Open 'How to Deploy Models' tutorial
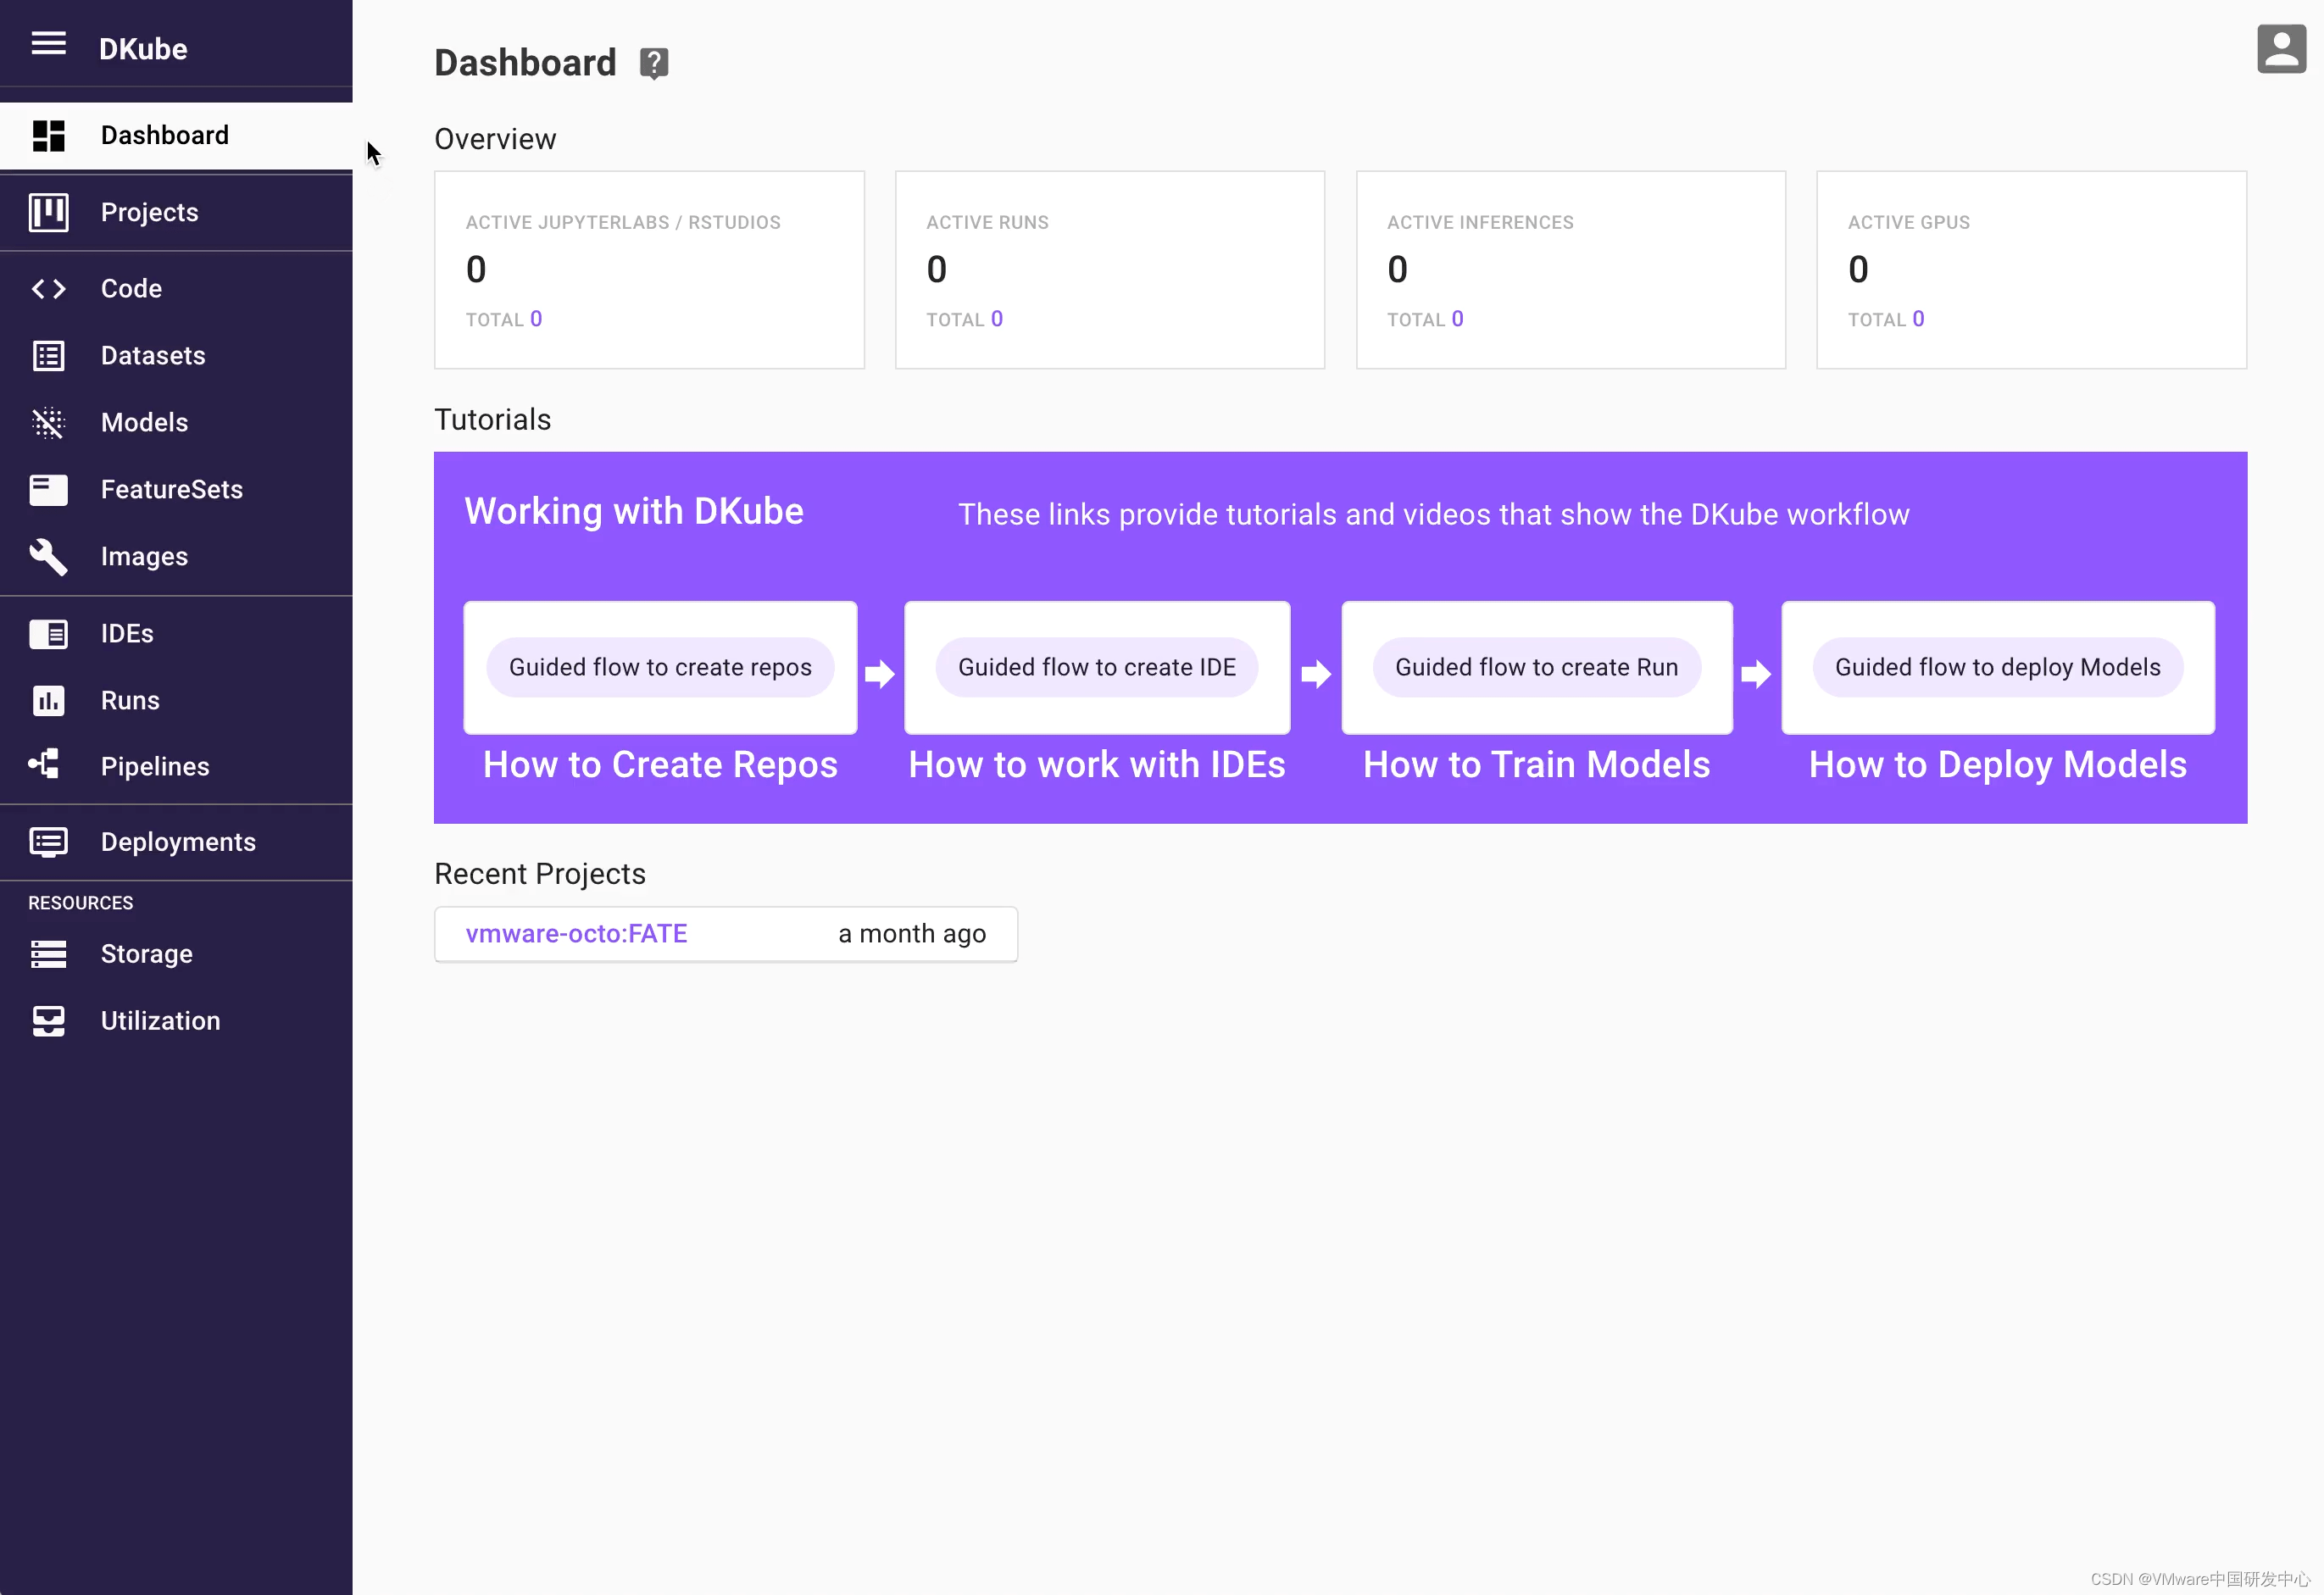This screenshot has height=1595, width=2324. [x=1997, y=765]
